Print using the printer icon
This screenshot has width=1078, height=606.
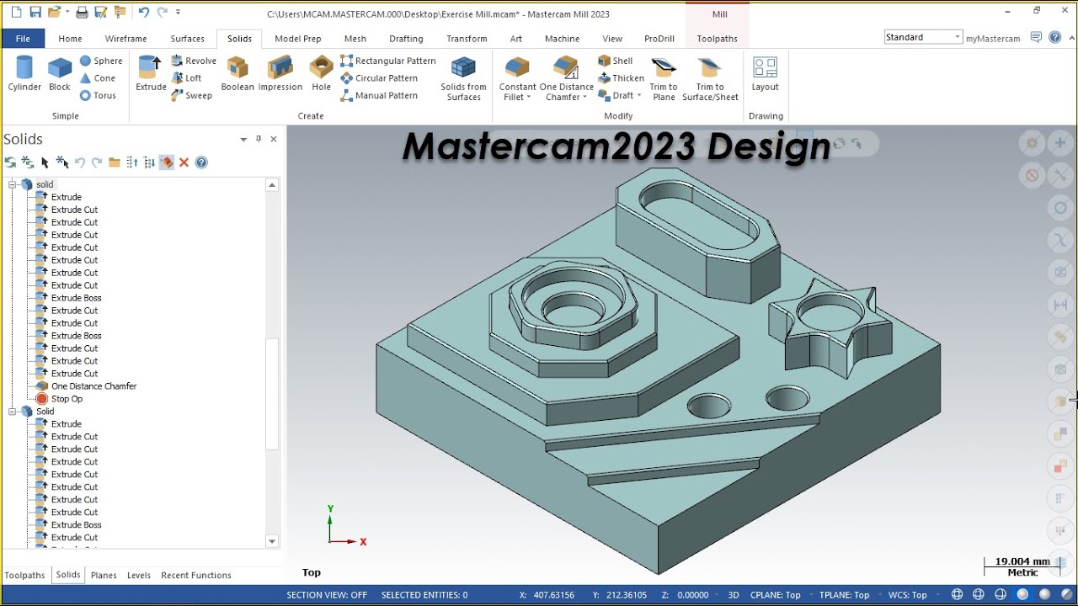click(x=82, y=13)
